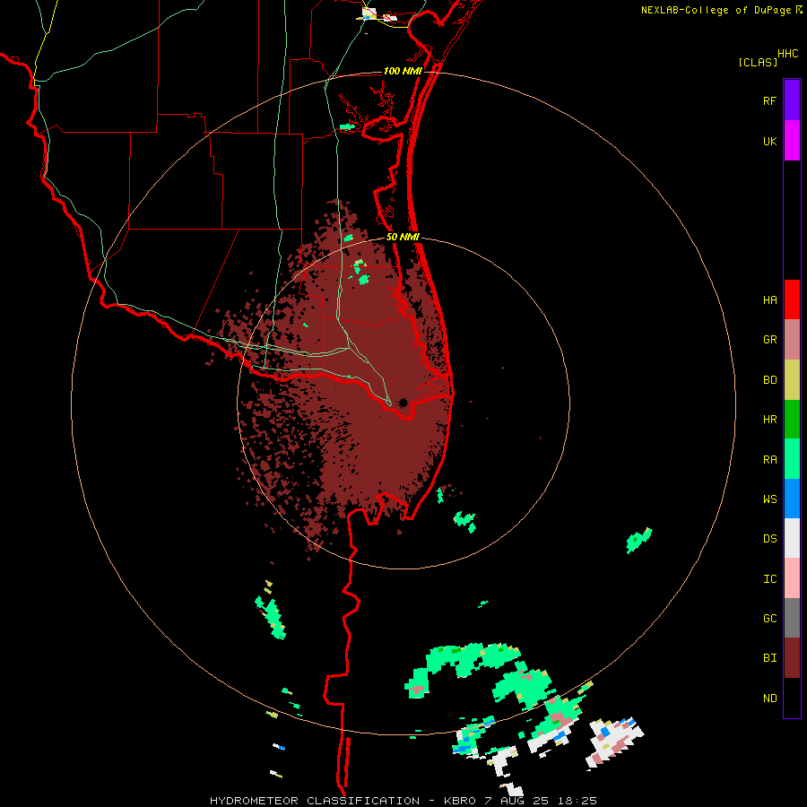Click the "HA" legend label text
807x807 pixels.
769,300
